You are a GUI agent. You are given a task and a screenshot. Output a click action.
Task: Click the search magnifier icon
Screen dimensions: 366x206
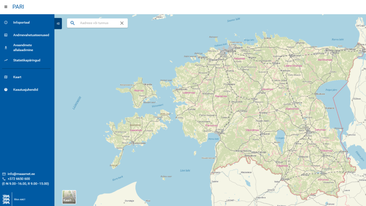point(73,23)
